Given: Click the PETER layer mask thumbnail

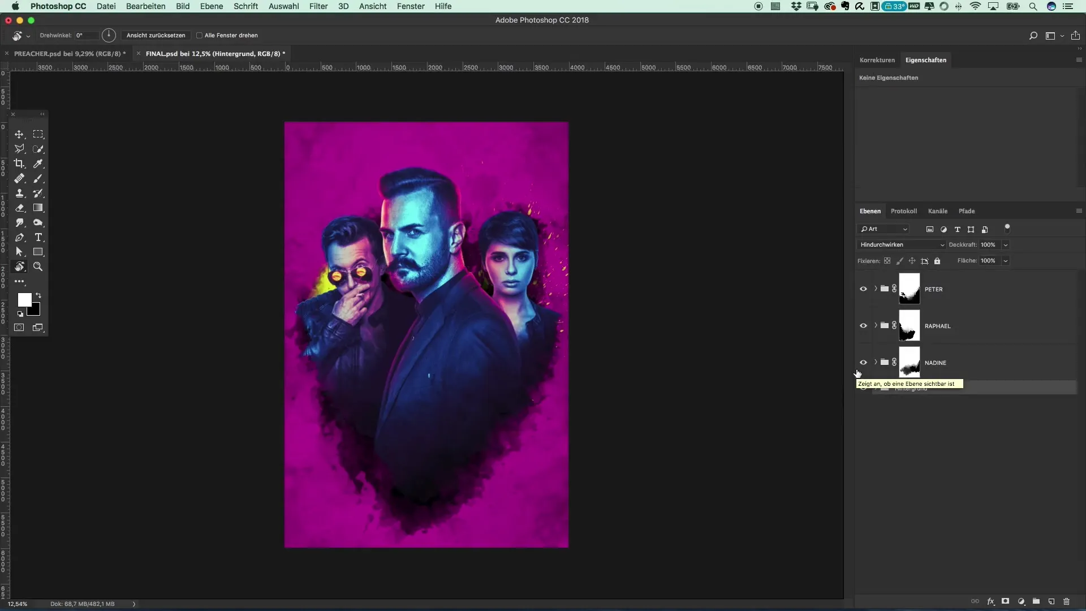Looking at the screenshot, I should click(x=909, y=289).
